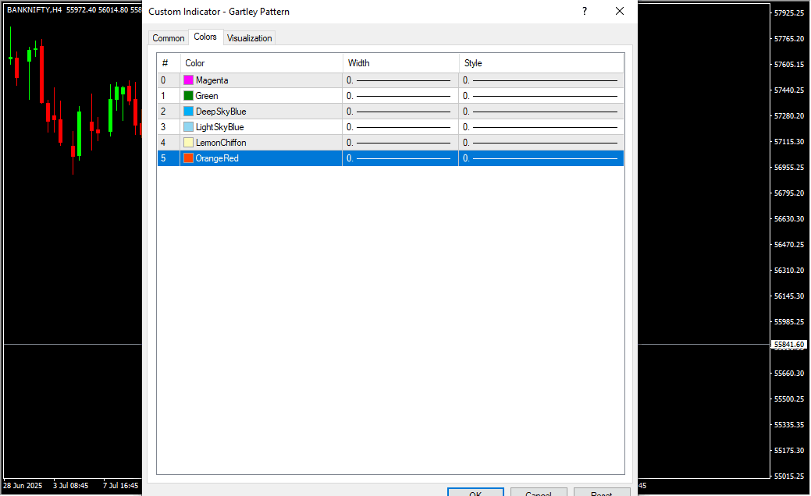Screen dimensions: 811x496
Task: Select the Colors tab
Action: [x=205, y=37]
